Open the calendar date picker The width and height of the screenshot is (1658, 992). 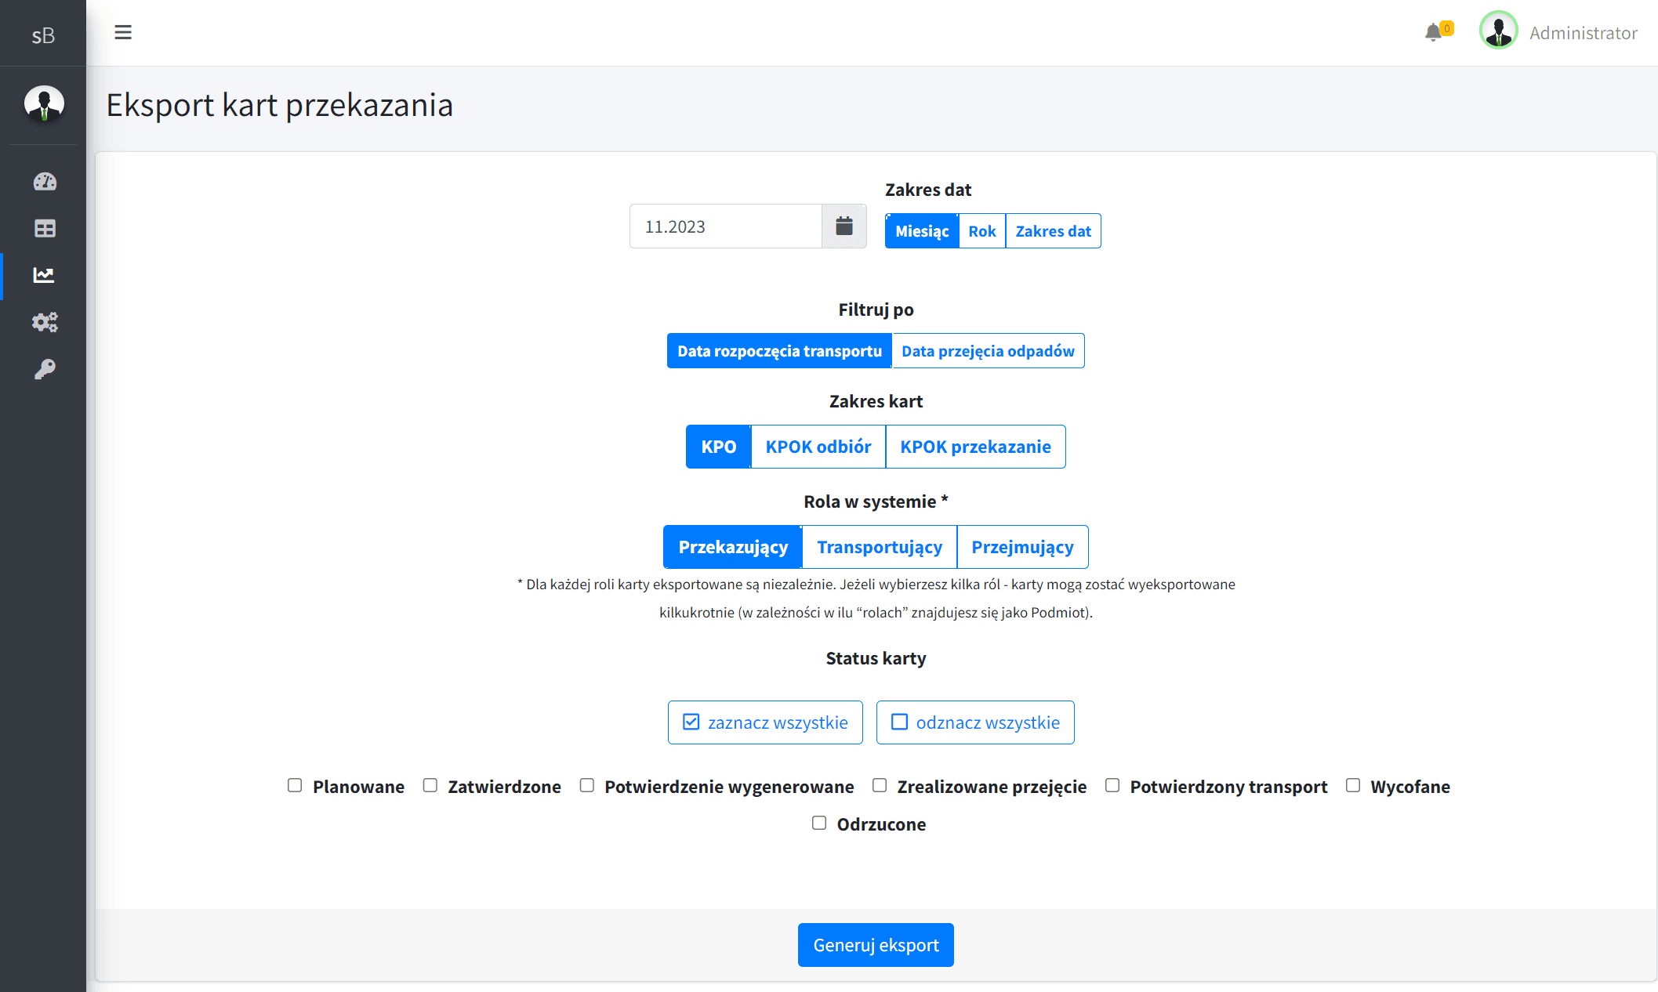tap(844, 226)
